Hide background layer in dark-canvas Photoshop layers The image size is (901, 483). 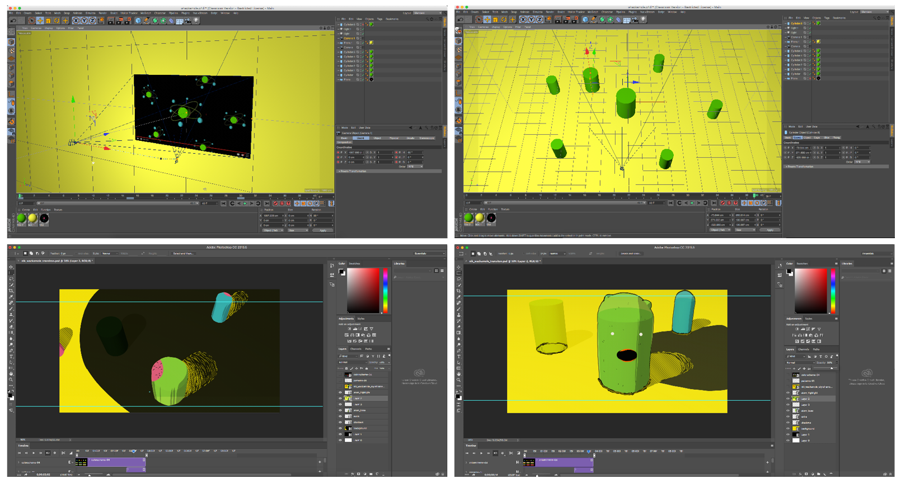(x=340, y=428)
